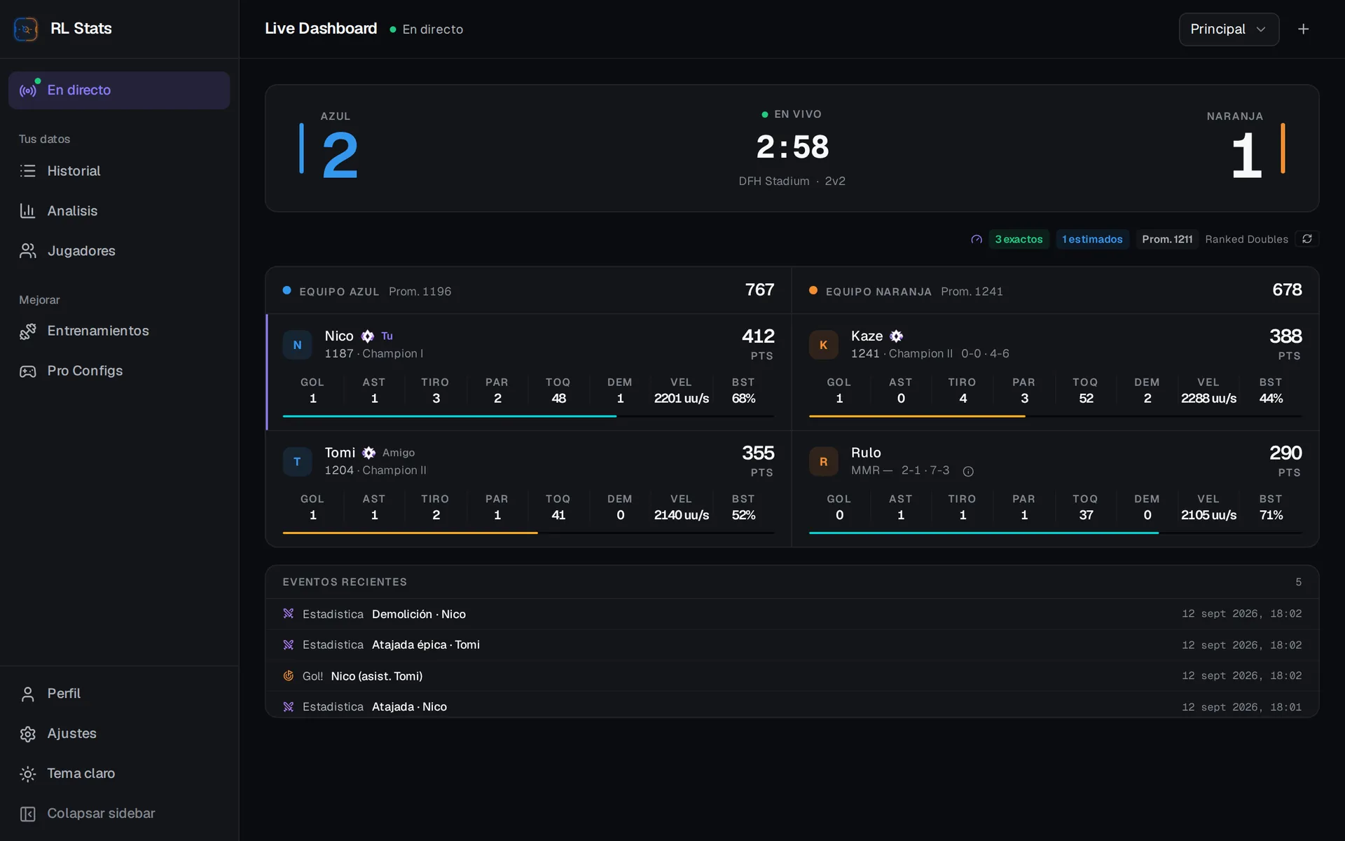Click the Eventos Recientes count 5
The height and width of the screenshot is (841, 1345).
[x=1298, y=582]
